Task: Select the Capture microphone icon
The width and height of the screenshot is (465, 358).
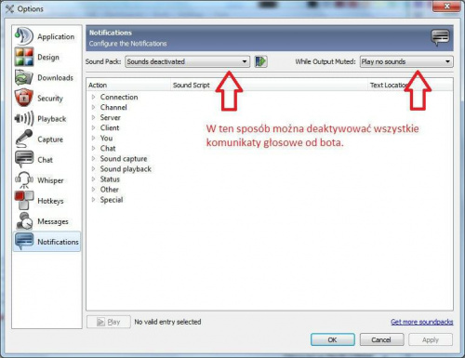Action: click(23, 139)
